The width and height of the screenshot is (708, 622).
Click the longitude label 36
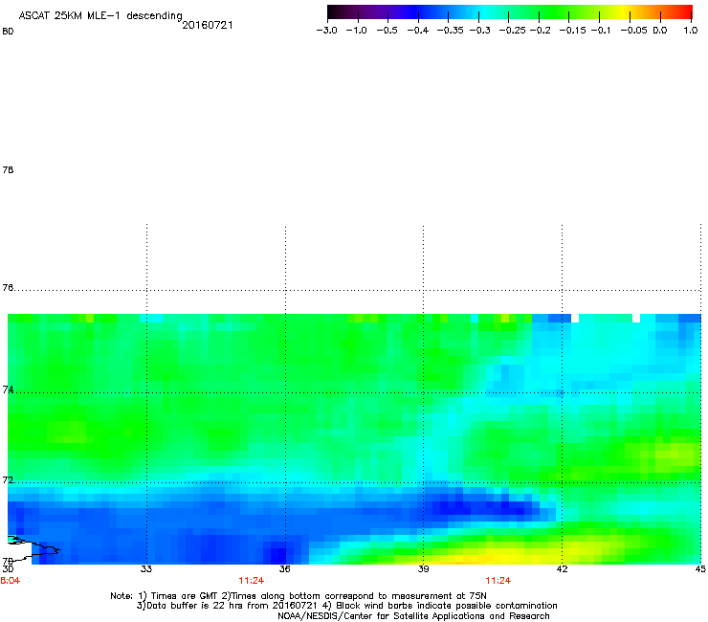point(285,568)
